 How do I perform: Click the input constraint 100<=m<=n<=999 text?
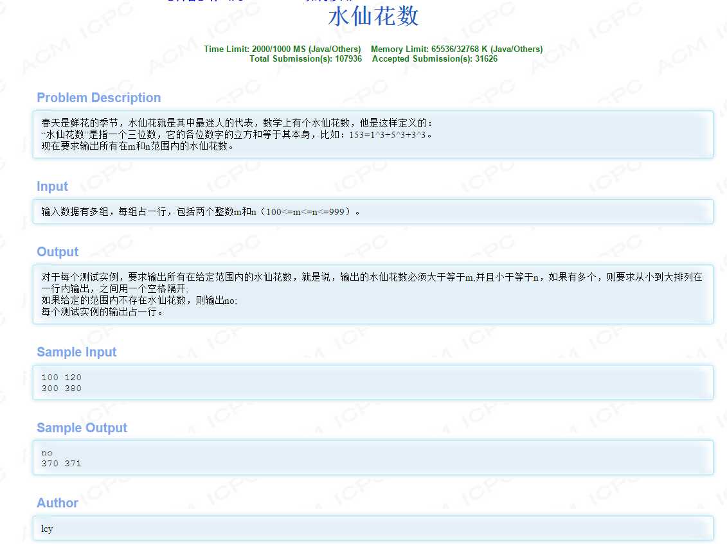[305, 212]
